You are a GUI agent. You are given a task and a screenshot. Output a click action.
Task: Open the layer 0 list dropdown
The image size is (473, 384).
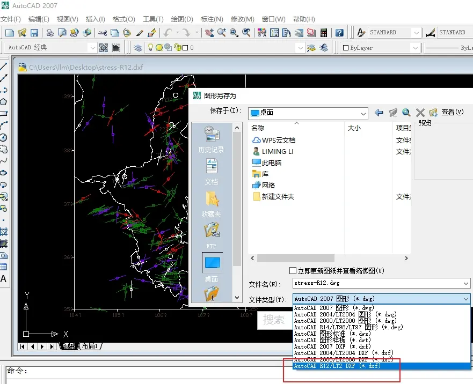point(300,48)
